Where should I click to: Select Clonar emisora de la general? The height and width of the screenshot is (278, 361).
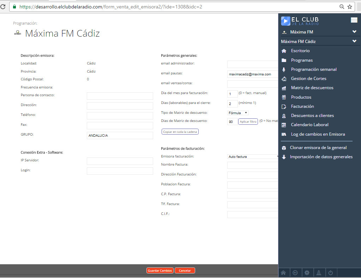(318, 148)
